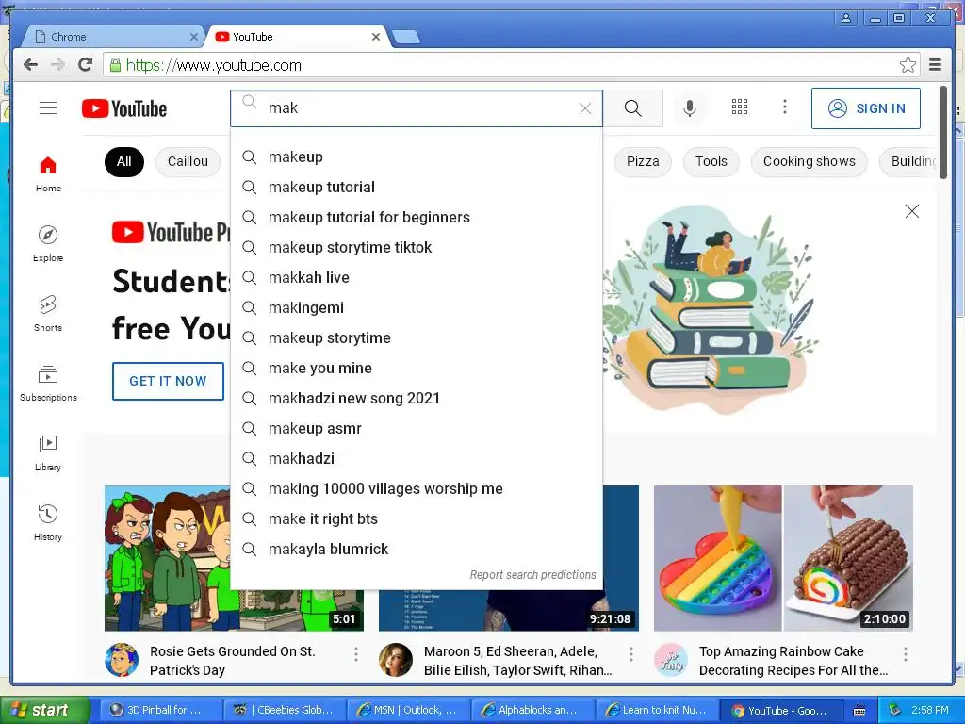Go to Home in the sidebar
965x724 pixels.
coord(48,174)
